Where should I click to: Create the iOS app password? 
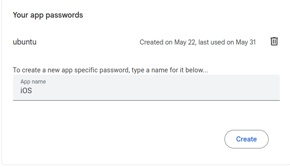coord(246,139)
